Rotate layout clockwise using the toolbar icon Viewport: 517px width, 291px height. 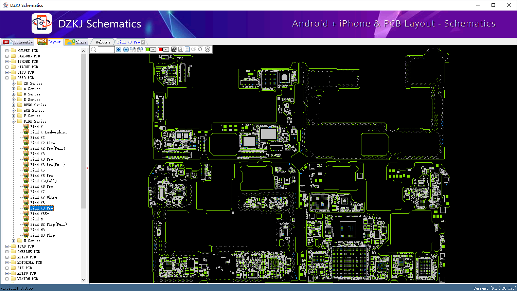tap(133, 50)
